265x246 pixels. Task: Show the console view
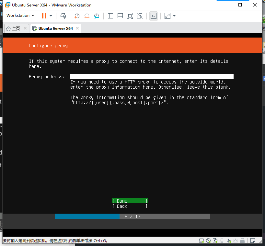(154, 16)
